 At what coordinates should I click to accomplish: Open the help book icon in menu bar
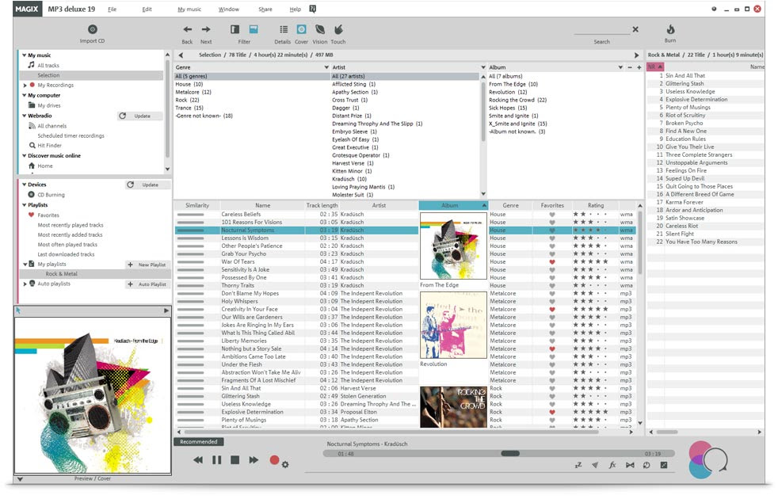[313, 9]
